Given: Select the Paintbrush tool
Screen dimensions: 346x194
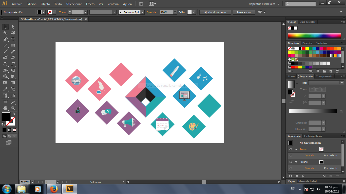Looking at the screenshot, I should 5,52.
